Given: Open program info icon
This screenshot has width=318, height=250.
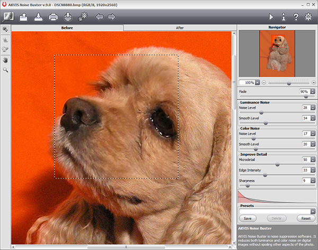Looking at the screenshot, I should pos(284,17).
